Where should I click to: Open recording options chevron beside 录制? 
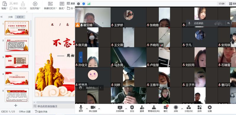[x=182, y=109]
